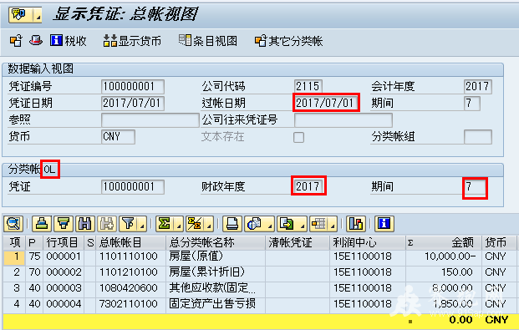This screenshot has height=330, width=519.
Task: Click the set filter funnel icon
Action: point(129,224)
